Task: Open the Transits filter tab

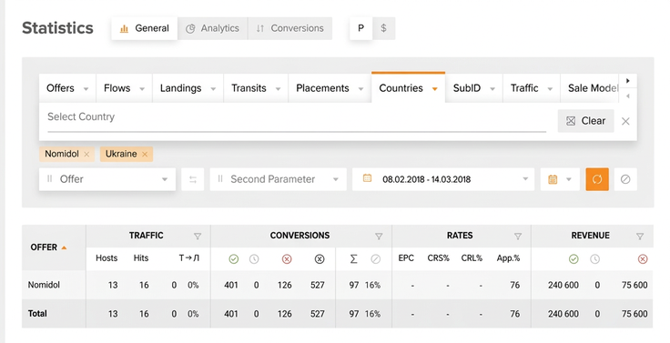Action: 256,88
